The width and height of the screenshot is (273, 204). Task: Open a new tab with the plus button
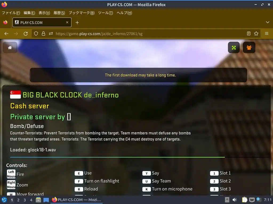click(77, 23)
